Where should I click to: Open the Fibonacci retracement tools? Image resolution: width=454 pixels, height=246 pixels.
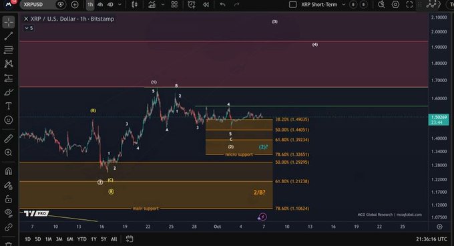coord(9,50)
